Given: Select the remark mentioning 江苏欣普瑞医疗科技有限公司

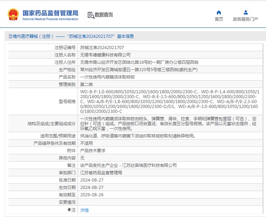Looking at the screenshot, I should [128, 165].
